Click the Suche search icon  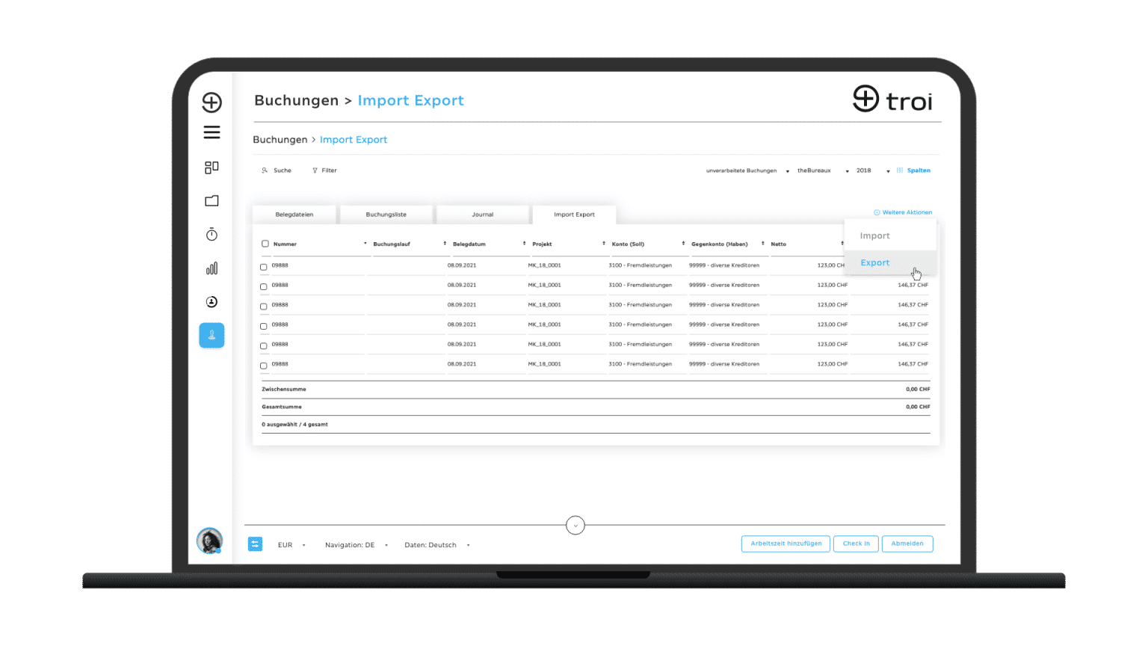(x=265, y=170)
